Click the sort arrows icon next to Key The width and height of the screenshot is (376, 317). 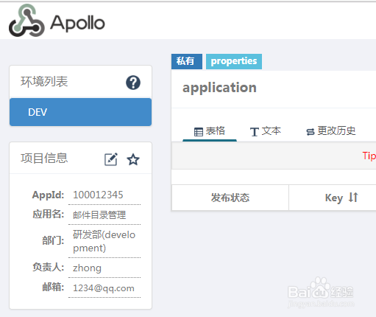coord(353,197)
